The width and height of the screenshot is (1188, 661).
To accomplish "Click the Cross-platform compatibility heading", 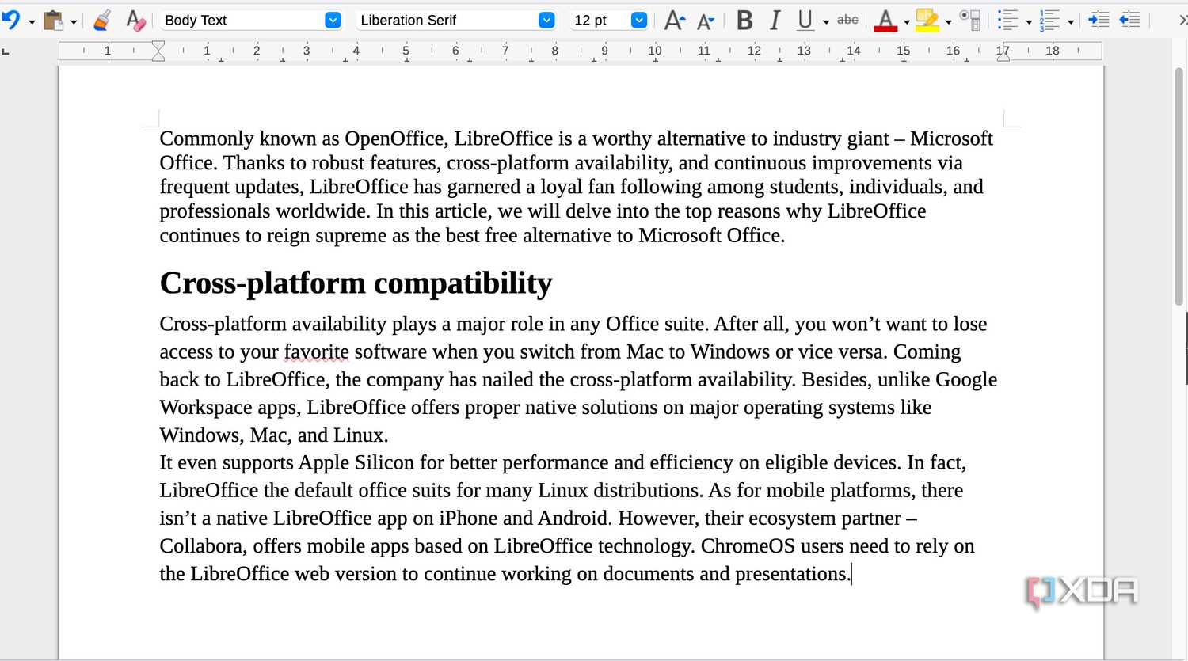I will [x=356, y=283].
